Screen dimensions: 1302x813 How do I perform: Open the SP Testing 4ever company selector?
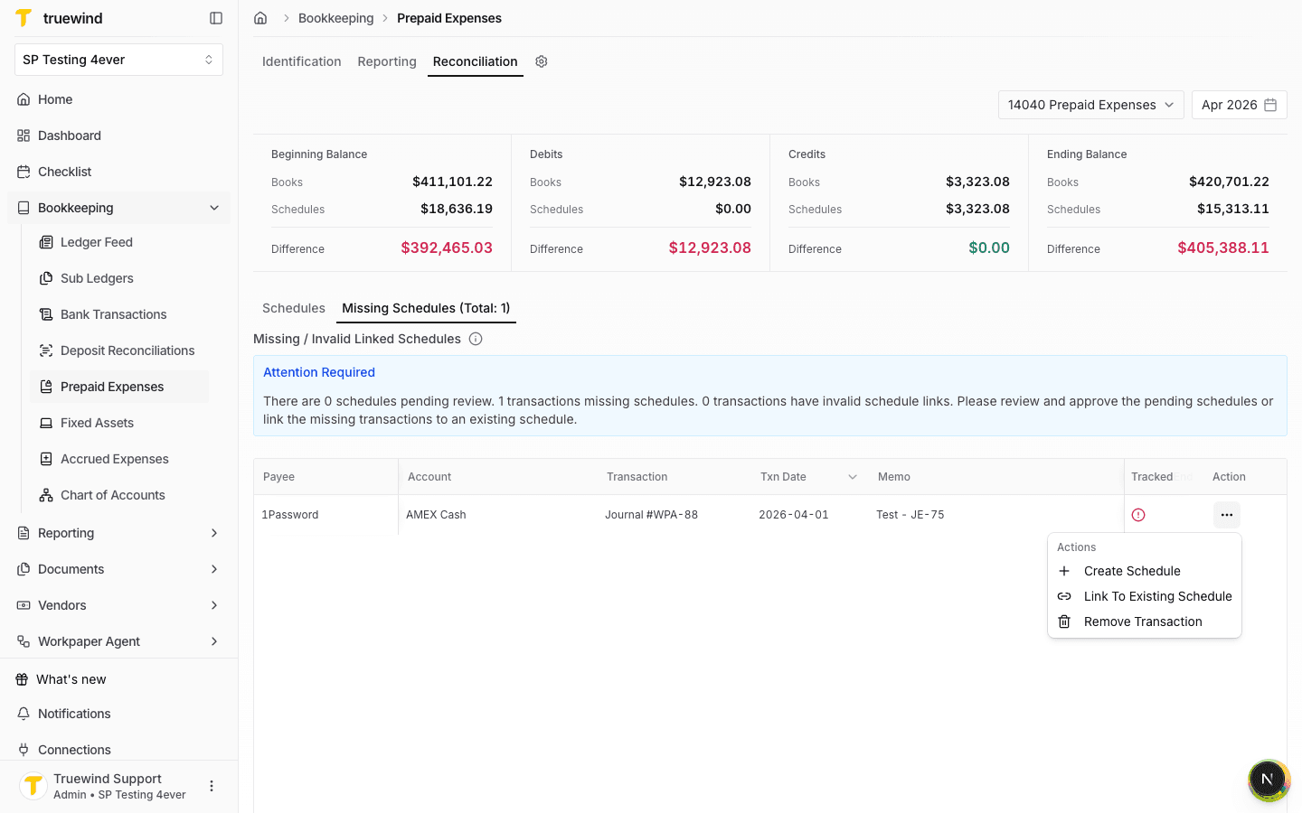tap(118, 60)
